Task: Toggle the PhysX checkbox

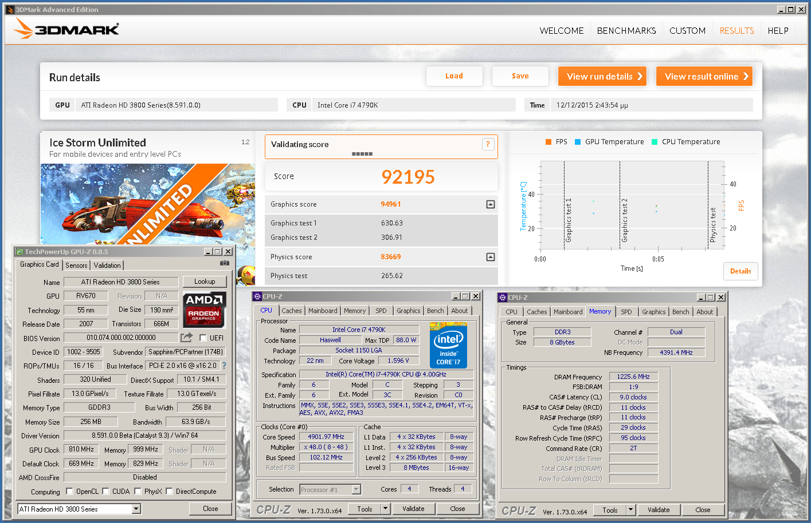Action: click(138, 491)
